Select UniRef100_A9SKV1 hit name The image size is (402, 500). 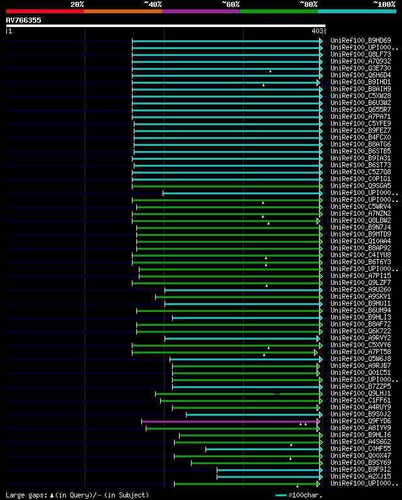(x=361, y=296)
